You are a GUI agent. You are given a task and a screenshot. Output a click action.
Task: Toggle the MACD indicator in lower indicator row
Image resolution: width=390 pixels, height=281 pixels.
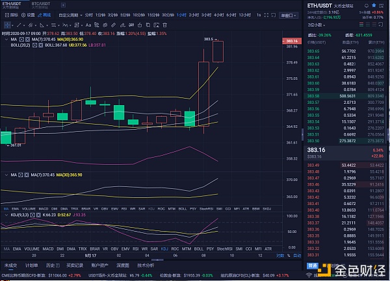(x=45, y=248)
